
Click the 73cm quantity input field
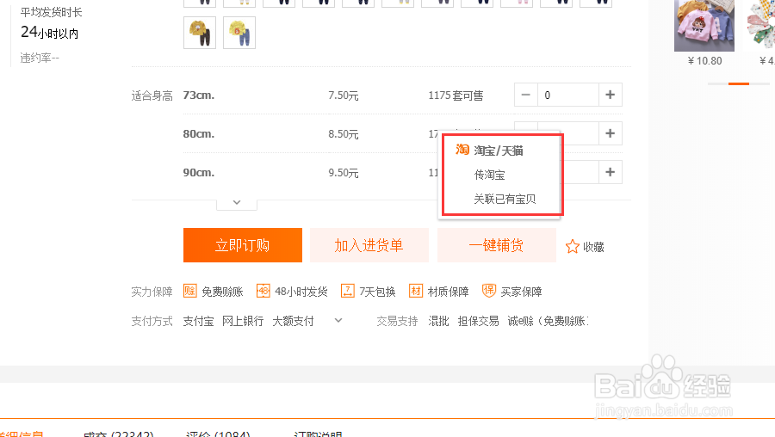(568, 95)
